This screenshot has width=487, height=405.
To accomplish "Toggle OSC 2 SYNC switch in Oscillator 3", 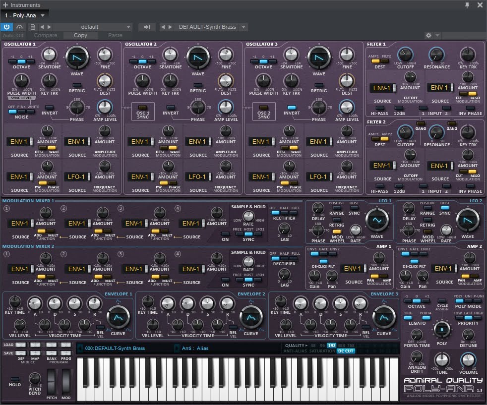I will pyautogui.click(x=264, y=108).
